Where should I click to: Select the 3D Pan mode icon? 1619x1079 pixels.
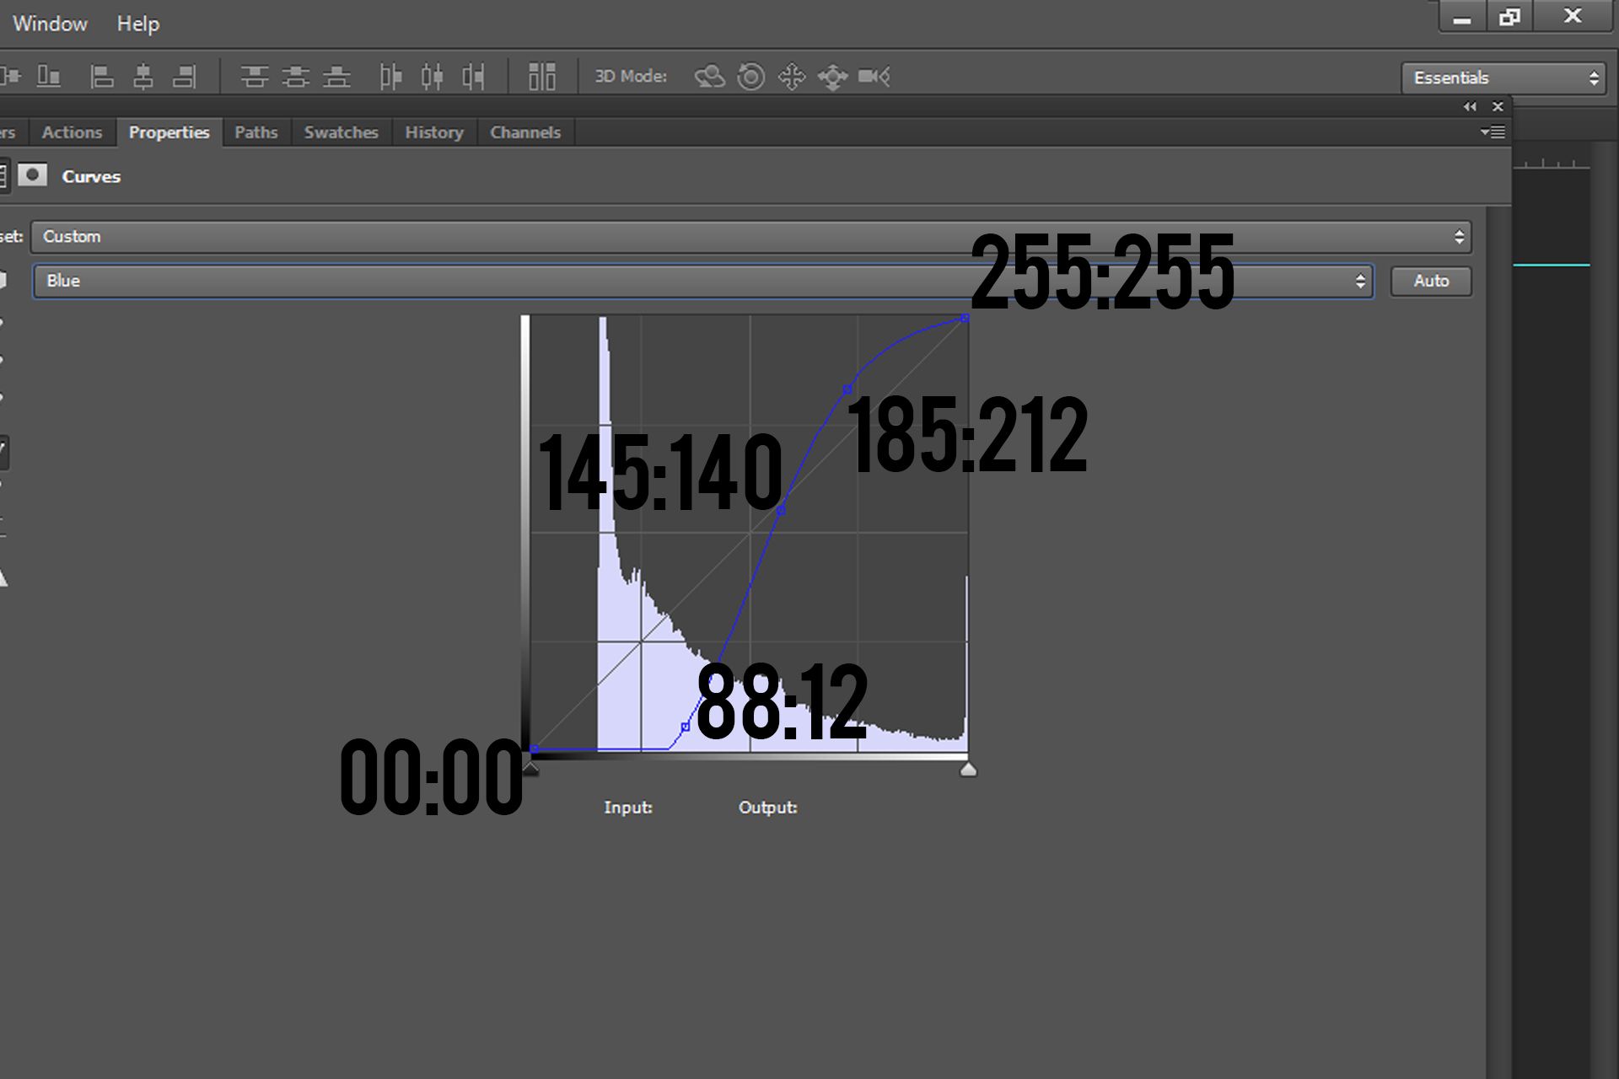(792, 77)
